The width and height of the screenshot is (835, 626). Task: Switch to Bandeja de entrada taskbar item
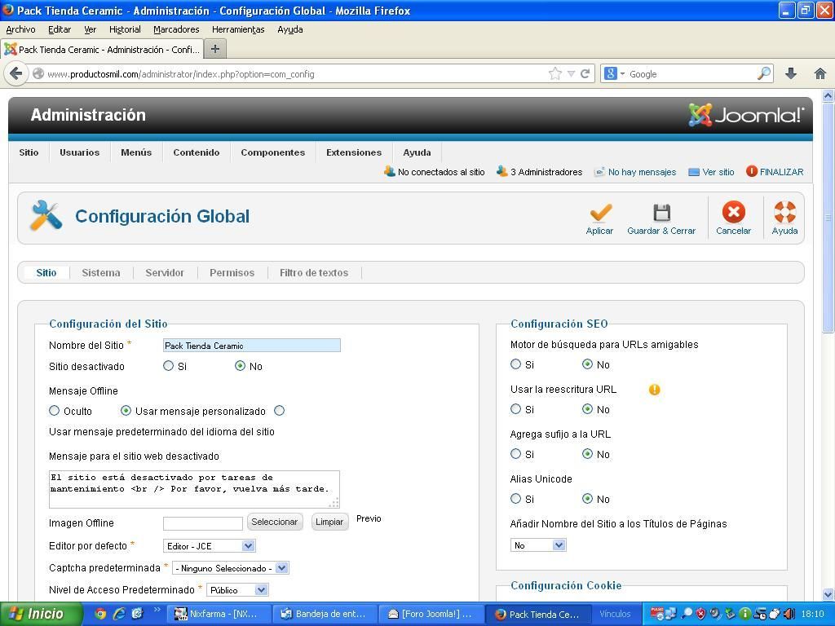point(326,614)
